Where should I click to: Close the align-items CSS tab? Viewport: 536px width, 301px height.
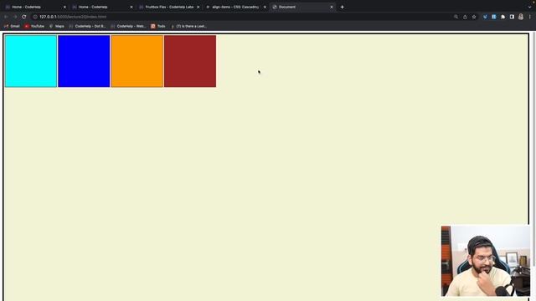click(265, 7)
